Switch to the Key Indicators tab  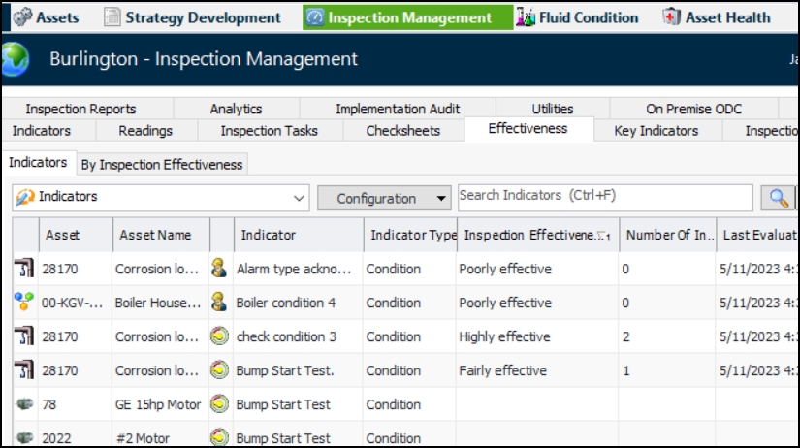[656, 131]
